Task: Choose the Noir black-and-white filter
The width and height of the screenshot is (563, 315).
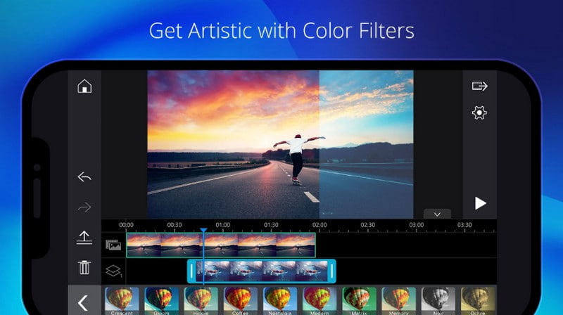Action: pos(439,300)
